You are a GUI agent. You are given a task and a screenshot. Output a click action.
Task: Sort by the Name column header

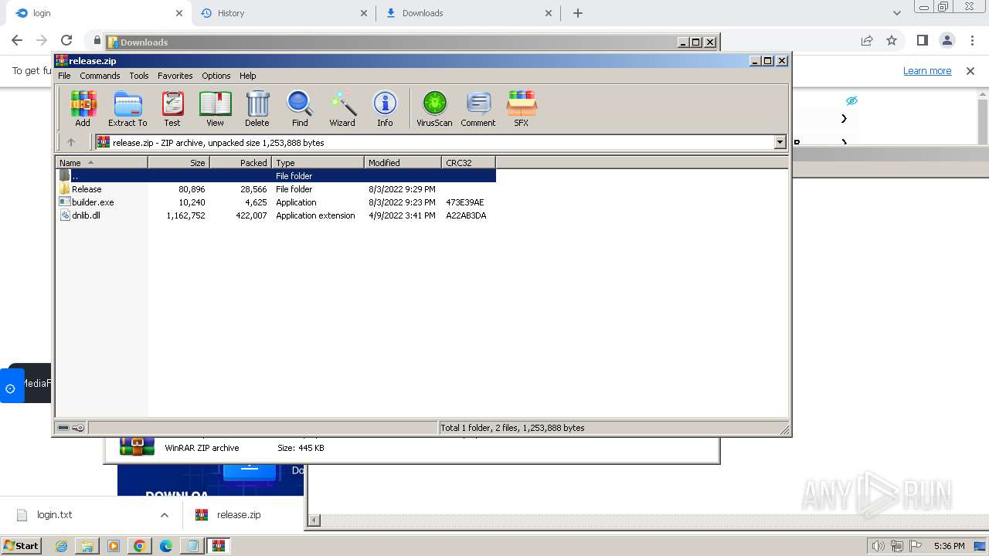tap(101, 162)
